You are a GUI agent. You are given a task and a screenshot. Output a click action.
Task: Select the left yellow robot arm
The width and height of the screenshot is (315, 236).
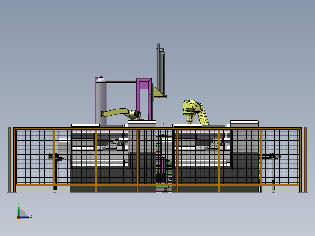[121, 114]
